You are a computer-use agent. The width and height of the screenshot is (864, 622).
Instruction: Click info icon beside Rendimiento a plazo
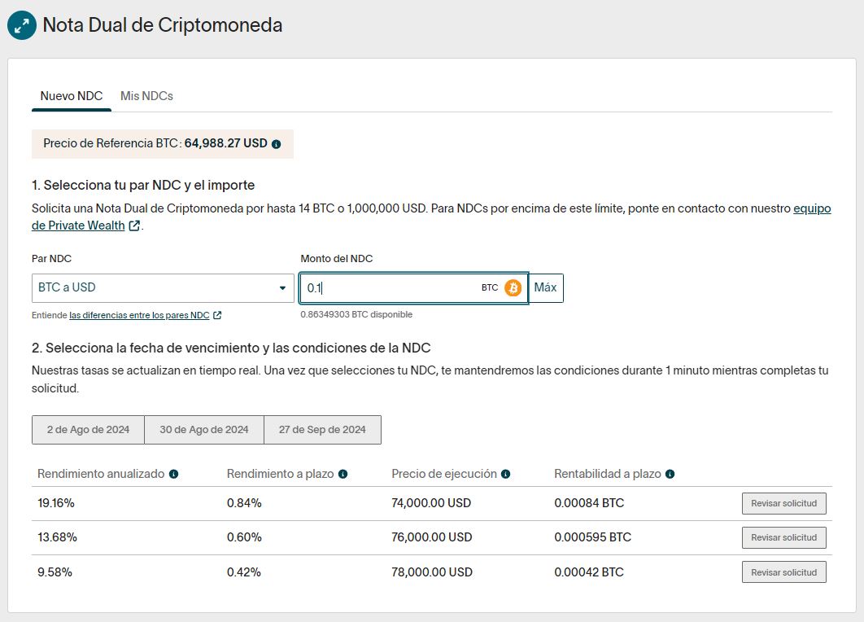click(343, 474)
